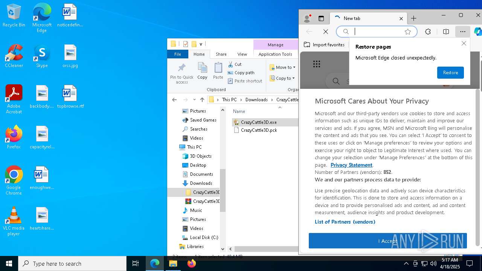Click the Edge address bar field
This screenshot has width=482, height=271.
coord(377,32)
